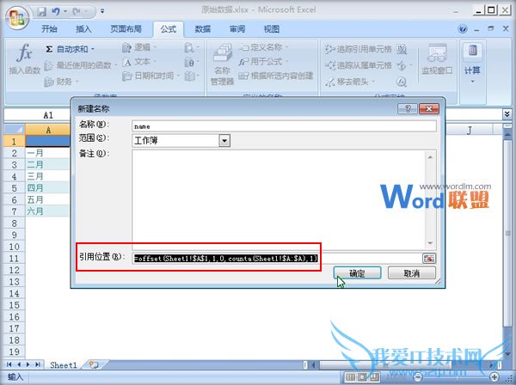Viewport: 516px width, 385px height.
Task: Click the Excel help question icon
Action: point(463,29)
